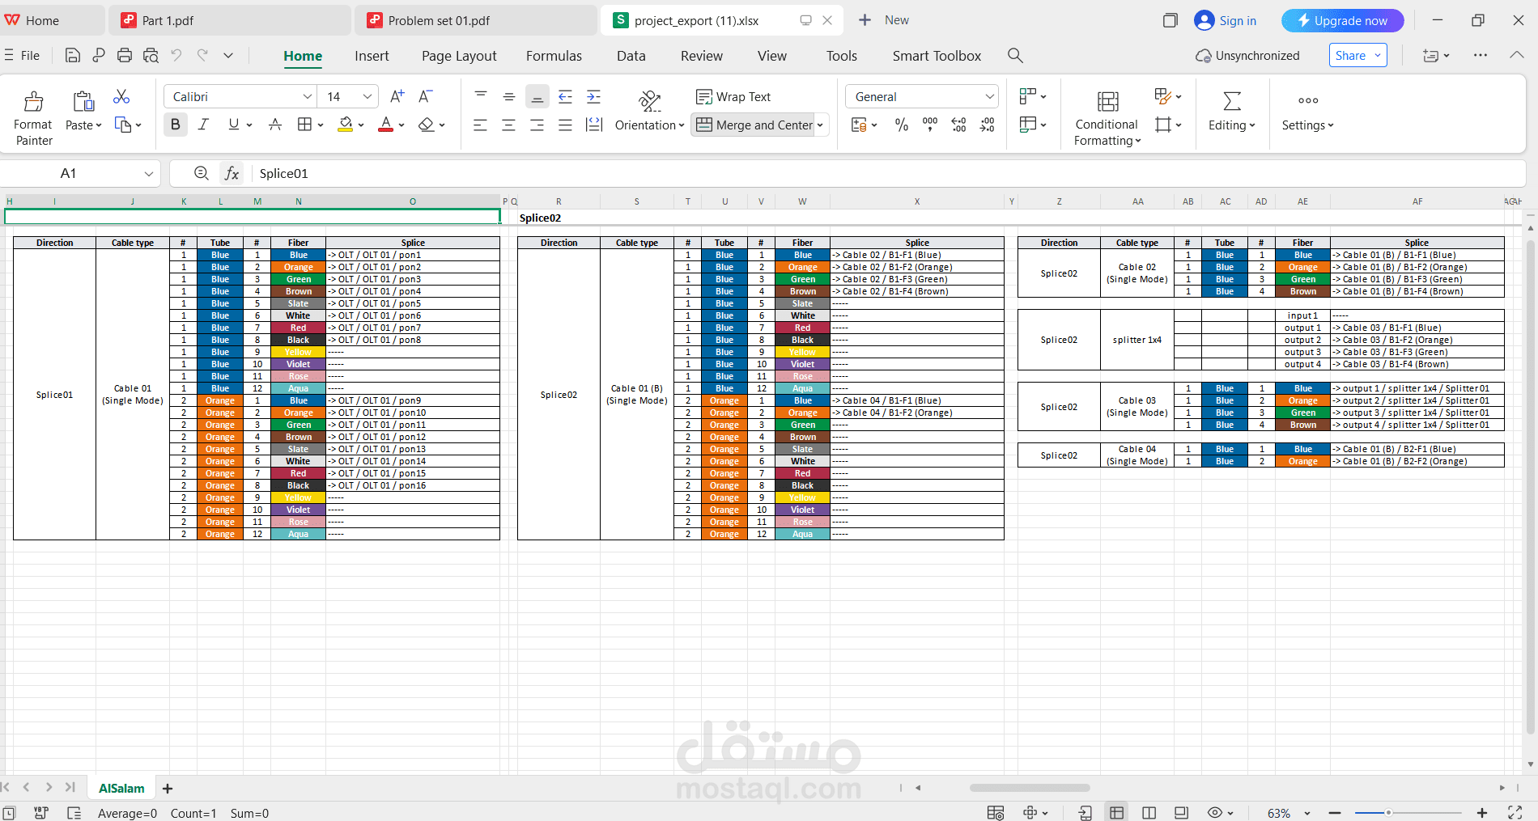
Task: Open the Review tab
Action: [x=702, y=56]
